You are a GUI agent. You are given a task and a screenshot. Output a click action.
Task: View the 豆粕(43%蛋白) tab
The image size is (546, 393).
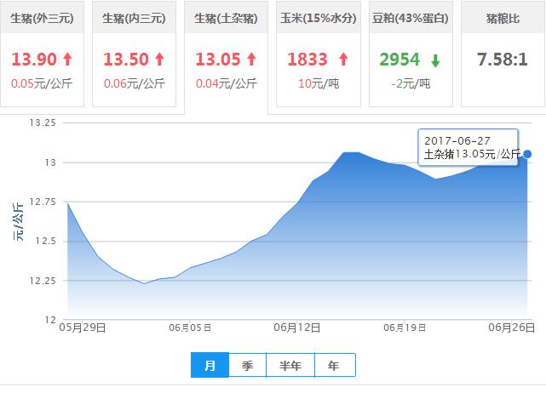coord(409,18)
